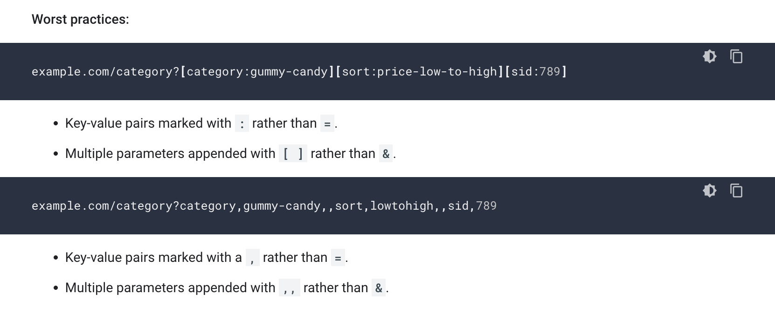Click the inline double comma code snippet
The height and width of the screenshot is (315, 775).
(x=289, y=288)
